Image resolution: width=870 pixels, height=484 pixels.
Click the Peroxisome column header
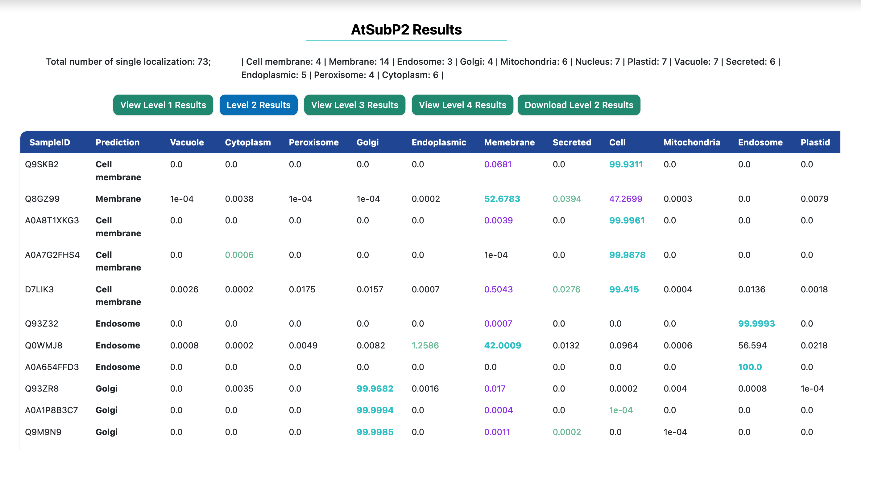(x=313, y=142)
